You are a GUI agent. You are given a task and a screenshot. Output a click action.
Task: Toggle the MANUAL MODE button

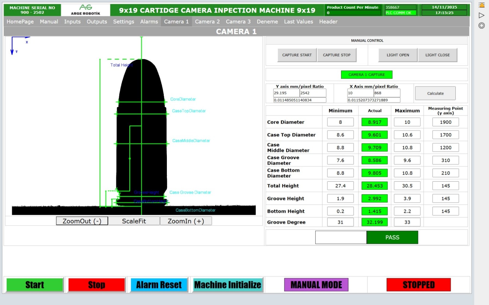(x=316, y=285)
